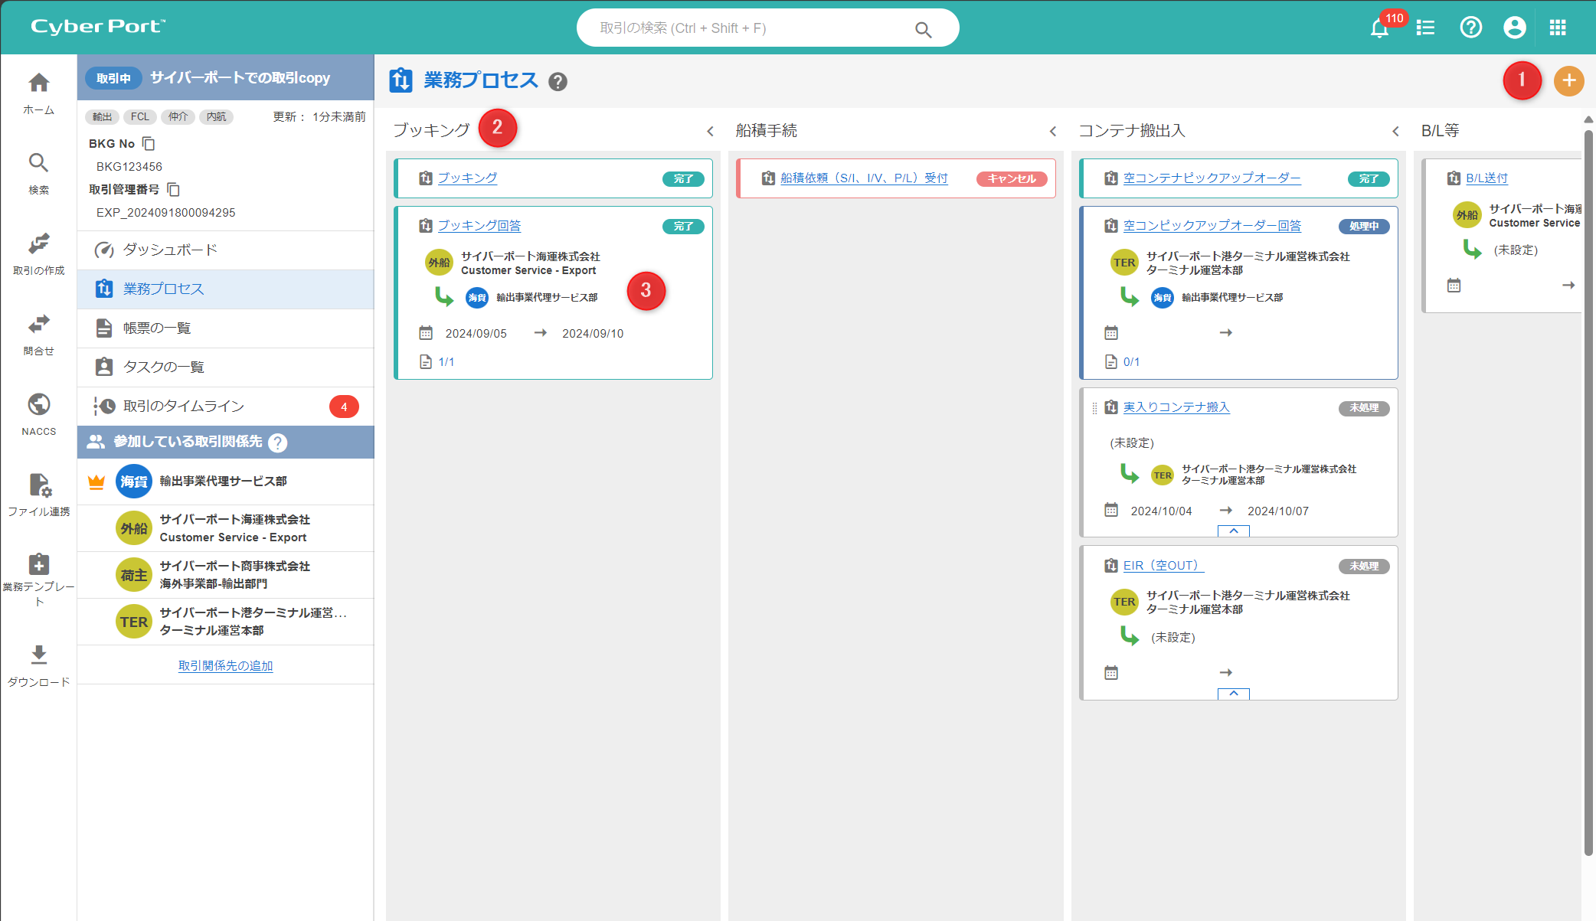
Task: Click the task list icon in header
Action: pyautogui.click(x=1425, y=28)
